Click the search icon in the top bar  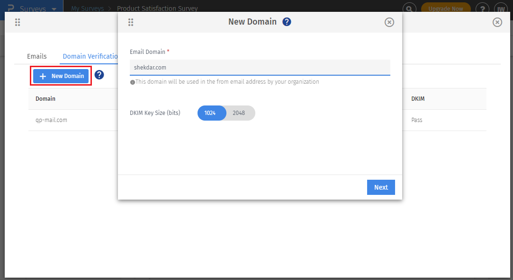[409, 9]
